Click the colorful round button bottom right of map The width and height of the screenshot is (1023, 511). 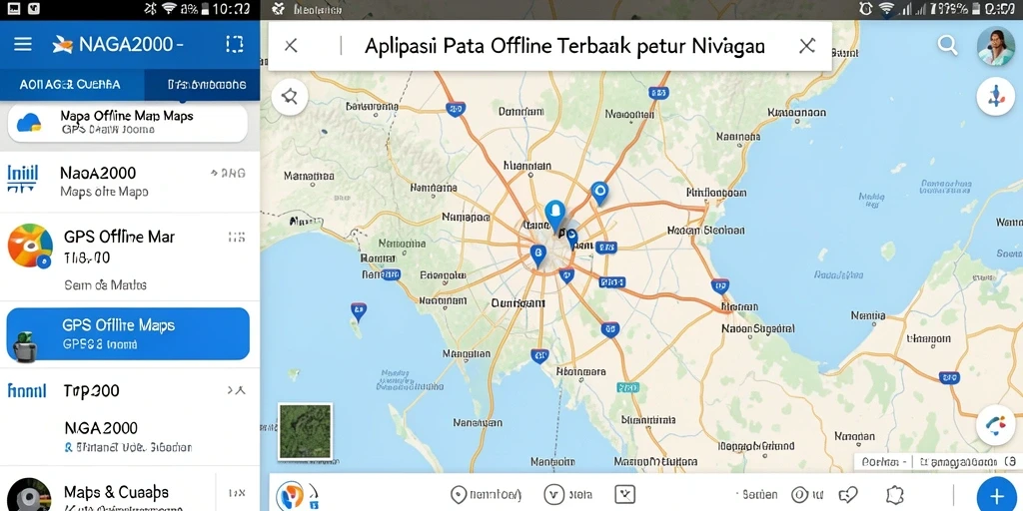coord(996,426)
